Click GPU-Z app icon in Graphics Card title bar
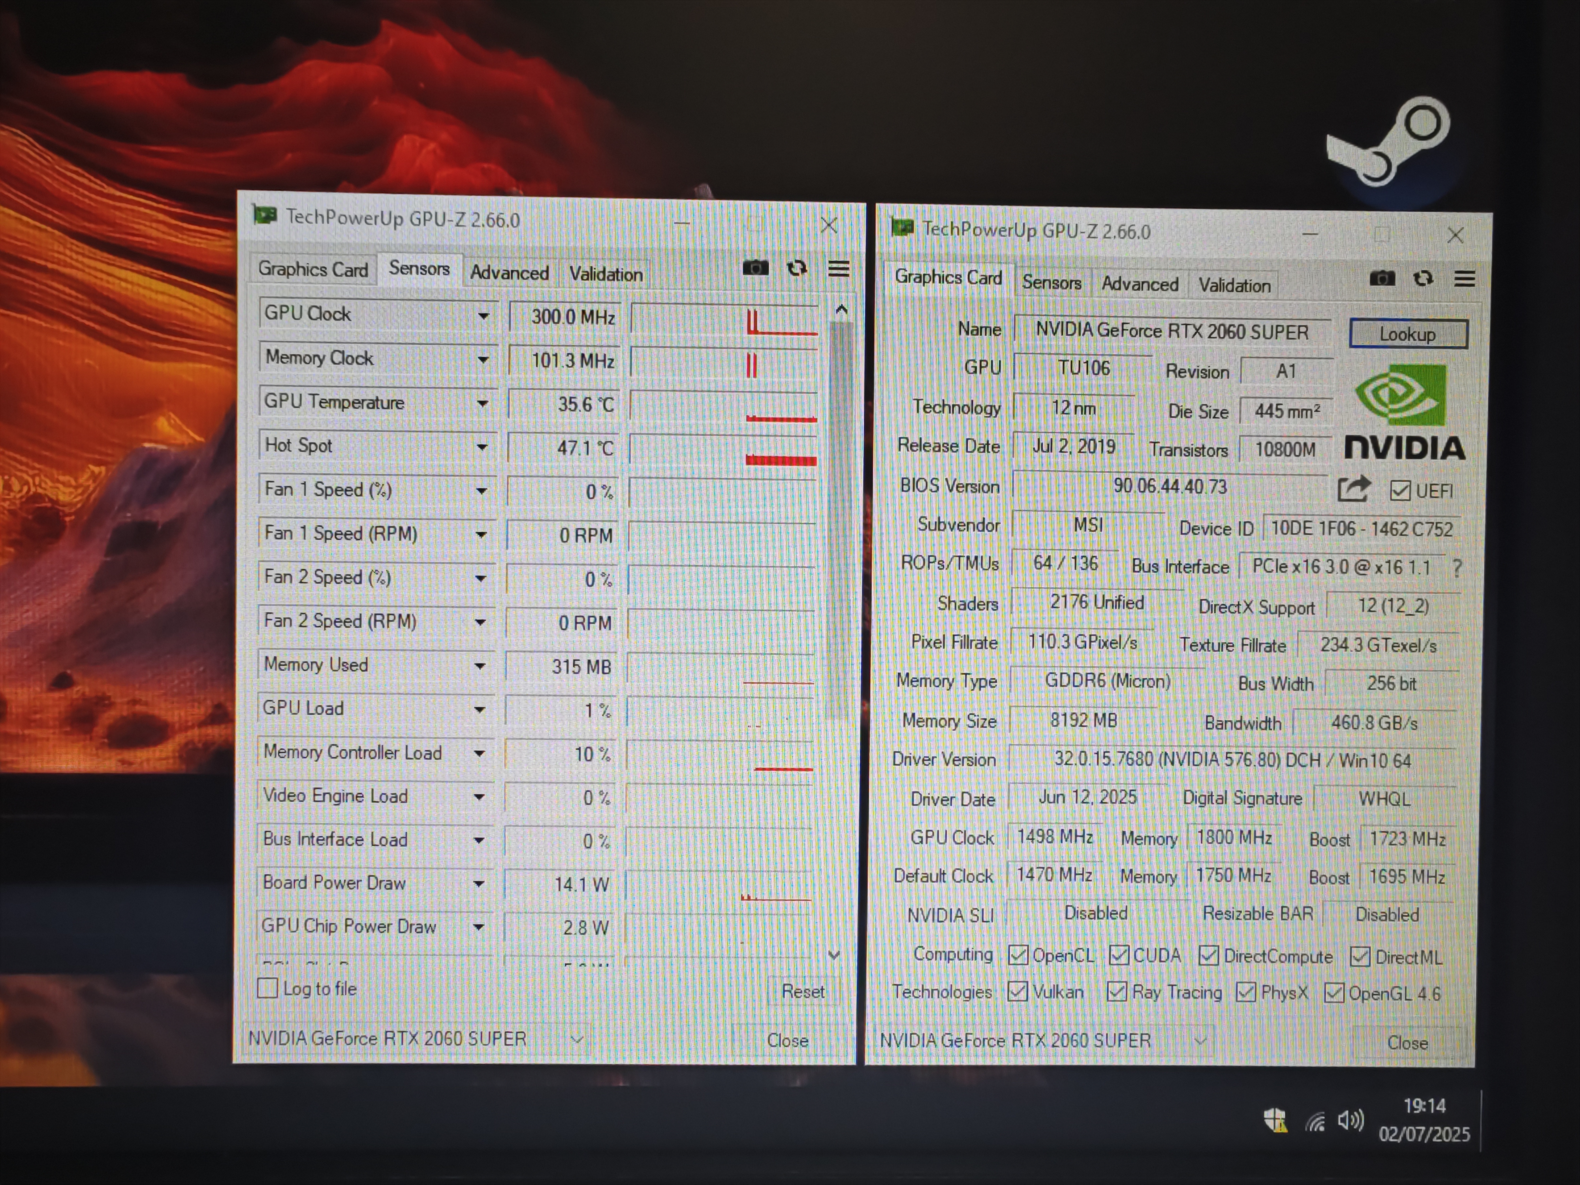 click(x=902, y=227)
